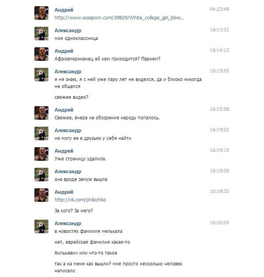
Task: Click sender name Андрей at 16:15:58
Action: (x=64, y=110)
